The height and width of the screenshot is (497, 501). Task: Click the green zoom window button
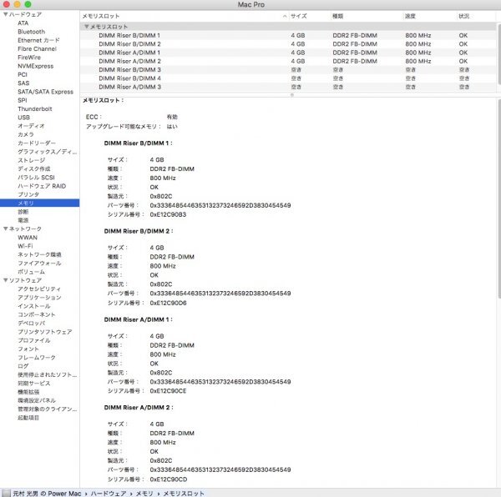(28, 4)
